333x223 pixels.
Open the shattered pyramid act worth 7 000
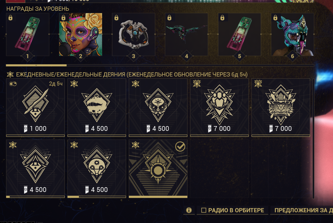click(281, 108)
